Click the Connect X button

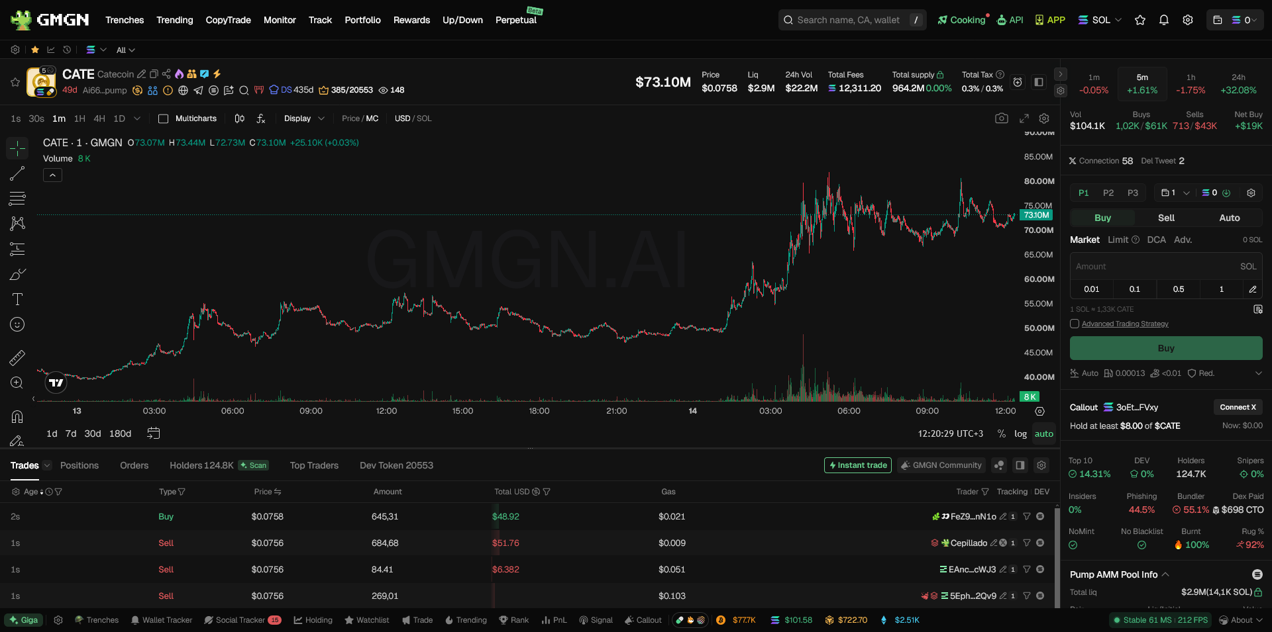(1238, 407)
